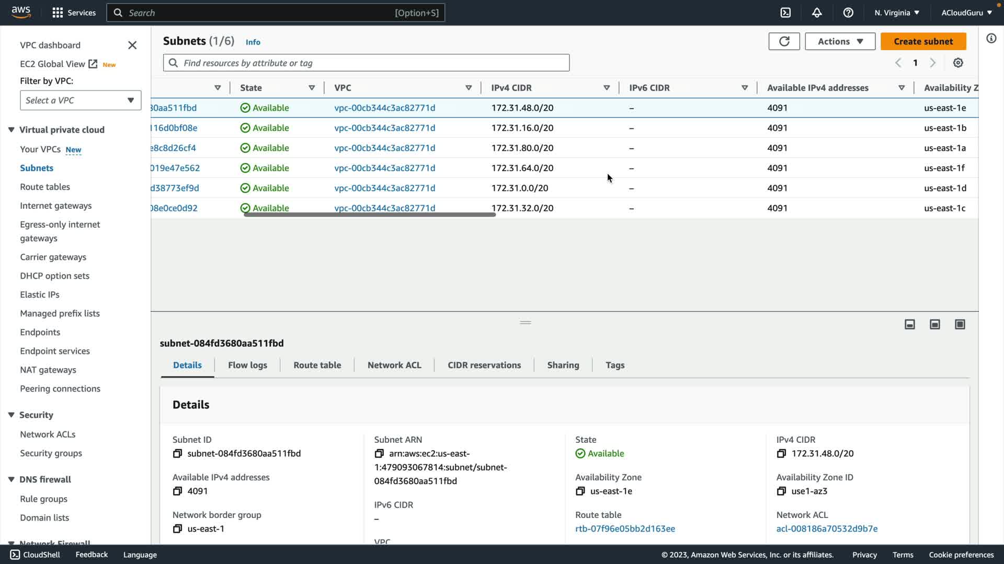
Task: Open route table rtb-07f96e05bb2d163ee link
Action: (x=625, y=528)
